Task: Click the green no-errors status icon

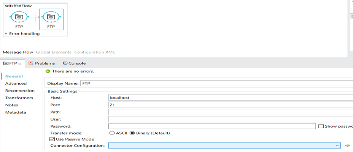Action: [x=48, y=71]
